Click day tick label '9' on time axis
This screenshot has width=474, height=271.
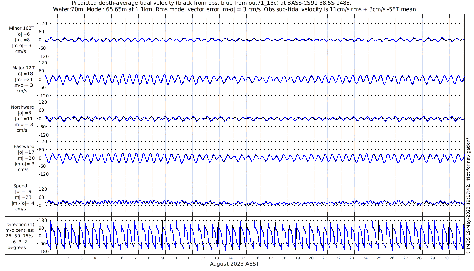coord(163,258)
